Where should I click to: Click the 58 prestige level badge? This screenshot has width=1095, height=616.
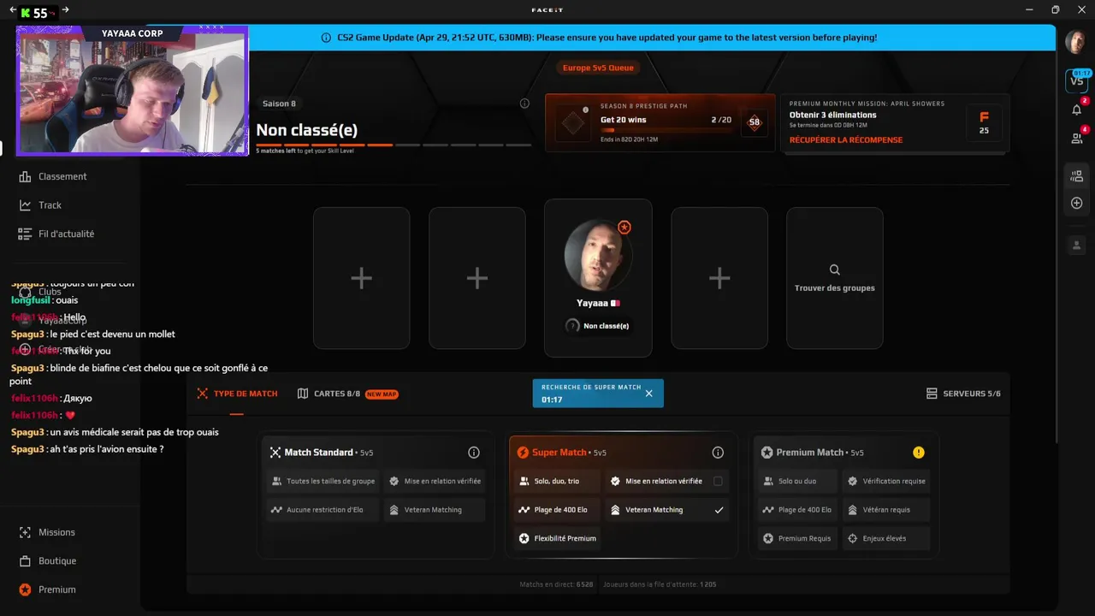point(754,122)
